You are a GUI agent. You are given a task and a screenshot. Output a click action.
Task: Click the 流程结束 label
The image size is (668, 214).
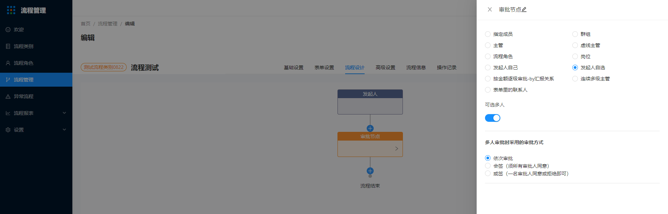point(370,186)
